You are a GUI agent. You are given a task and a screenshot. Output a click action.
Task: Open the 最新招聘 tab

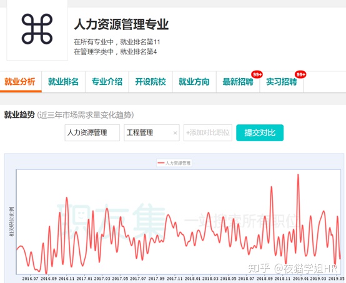pos(238,82)
